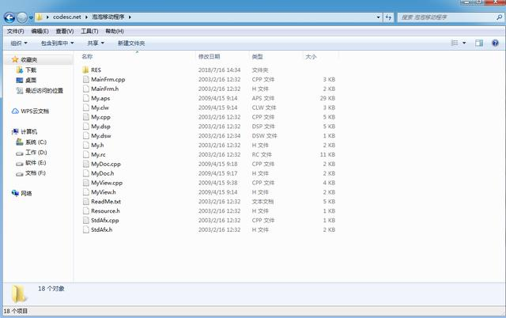
Task: Click the 新建文件夹 button
Action: pos(131,44)
